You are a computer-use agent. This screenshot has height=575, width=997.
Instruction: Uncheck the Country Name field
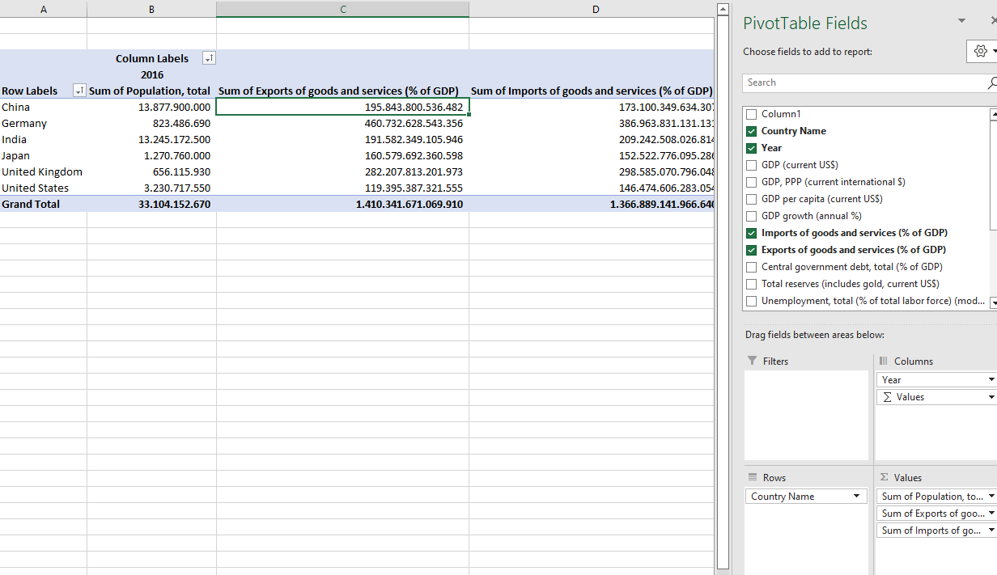751,131
